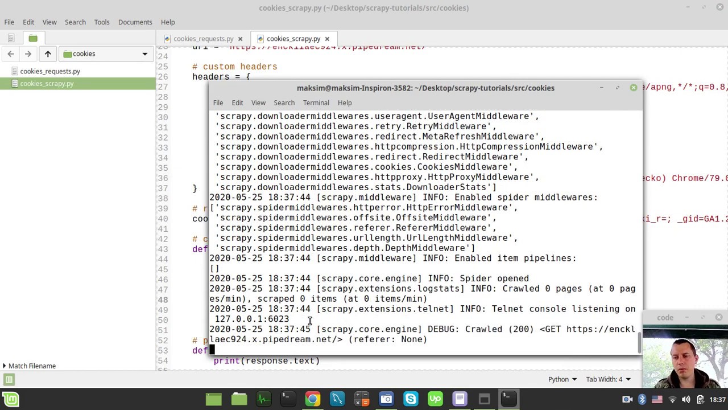Go up to the parent folder

(x=48, y=54)
